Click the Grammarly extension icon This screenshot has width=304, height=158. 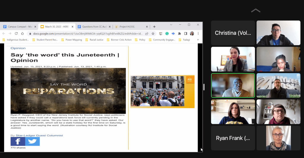[167, 34]
